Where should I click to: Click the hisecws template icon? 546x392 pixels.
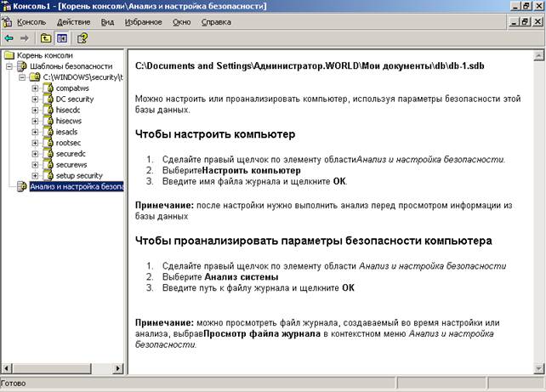[48, 121]
